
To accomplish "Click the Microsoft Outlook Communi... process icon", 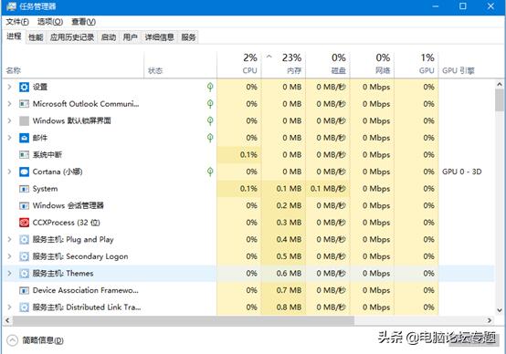I will point(24,104).
